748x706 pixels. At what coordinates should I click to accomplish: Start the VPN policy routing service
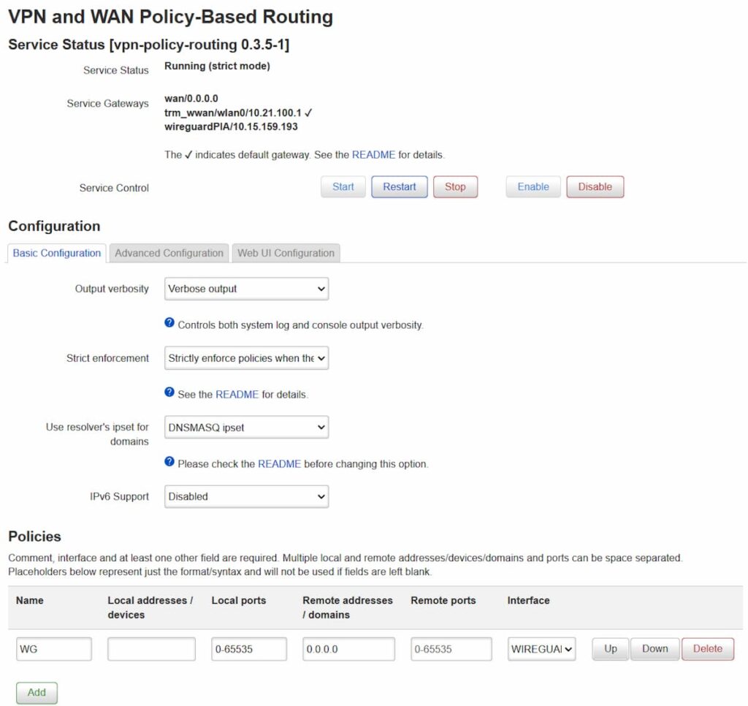click(x=343, y=186)
